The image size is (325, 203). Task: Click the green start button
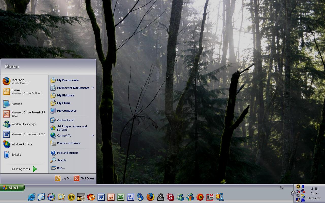(12, 188)
